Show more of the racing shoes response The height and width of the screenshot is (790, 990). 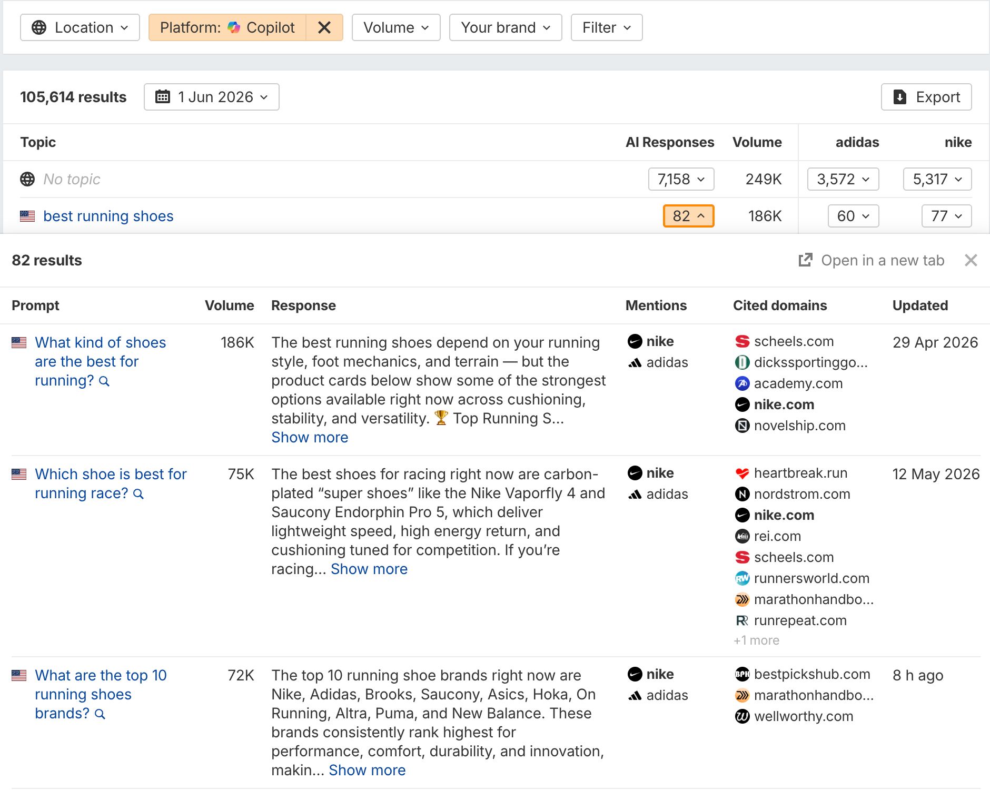369,569
